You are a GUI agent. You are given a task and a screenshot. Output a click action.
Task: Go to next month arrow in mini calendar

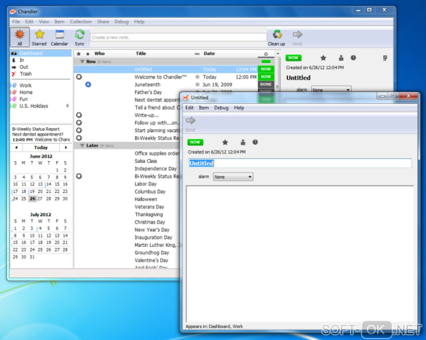coord(66,147)
